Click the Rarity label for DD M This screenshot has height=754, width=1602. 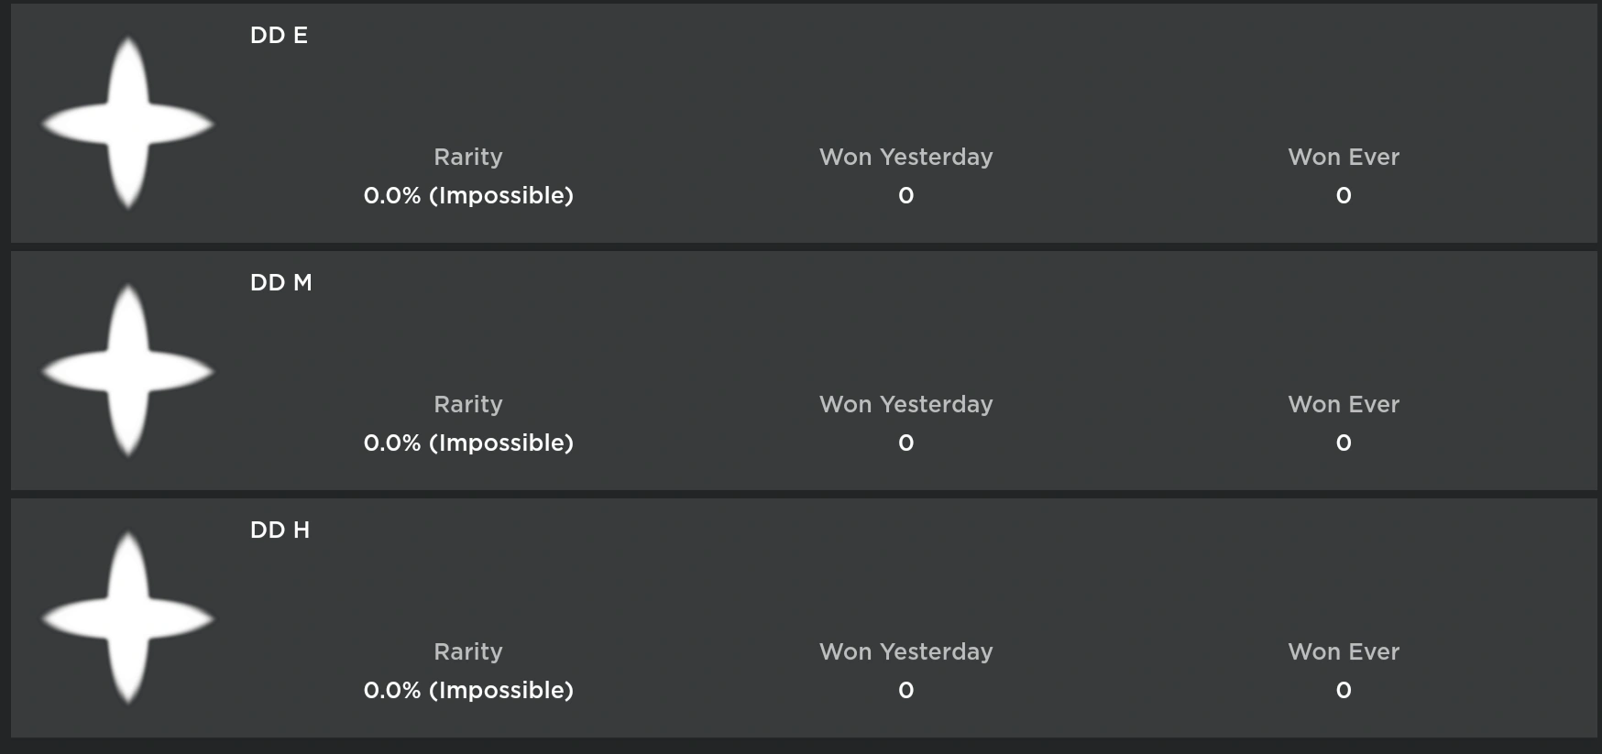tap(468, 404)
